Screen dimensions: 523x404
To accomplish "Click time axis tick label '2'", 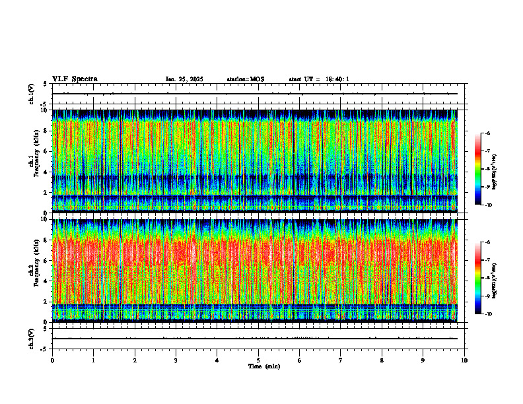I will coord(135,360).
